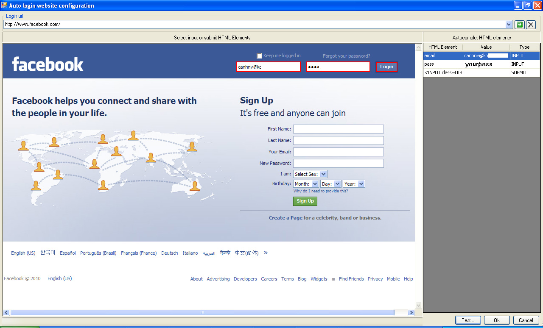Click the Ok button
Screen dimensions: 543x328
click(497, 320)
